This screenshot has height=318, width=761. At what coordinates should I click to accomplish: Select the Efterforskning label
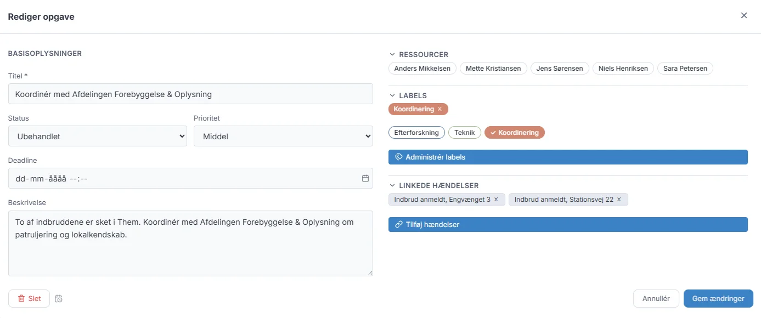416,133
